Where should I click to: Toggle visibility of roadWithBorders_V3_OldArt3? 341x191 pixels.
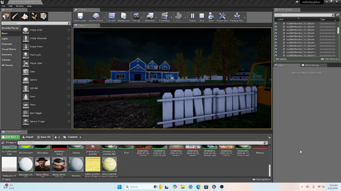(x=276, y=24)
